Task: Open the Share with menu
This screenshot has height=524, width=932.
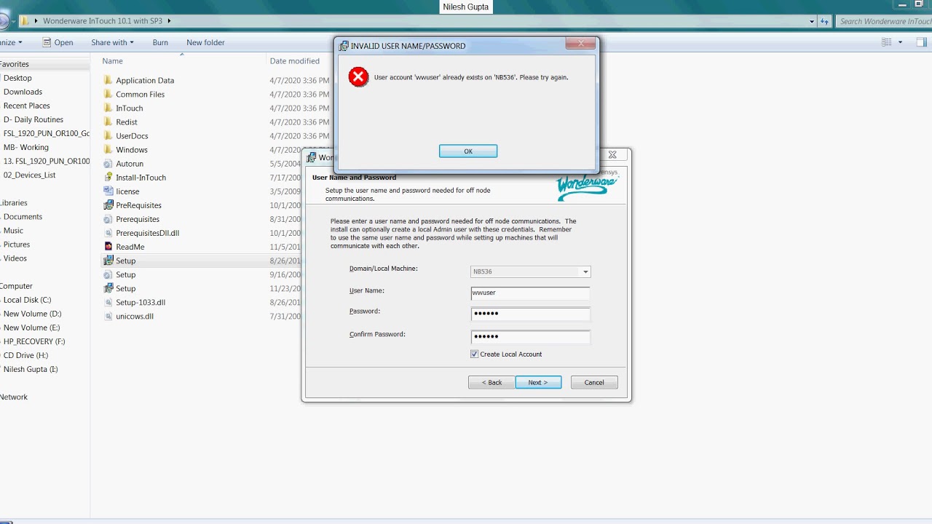Action: pyautogui.click(x=112, y=42)
